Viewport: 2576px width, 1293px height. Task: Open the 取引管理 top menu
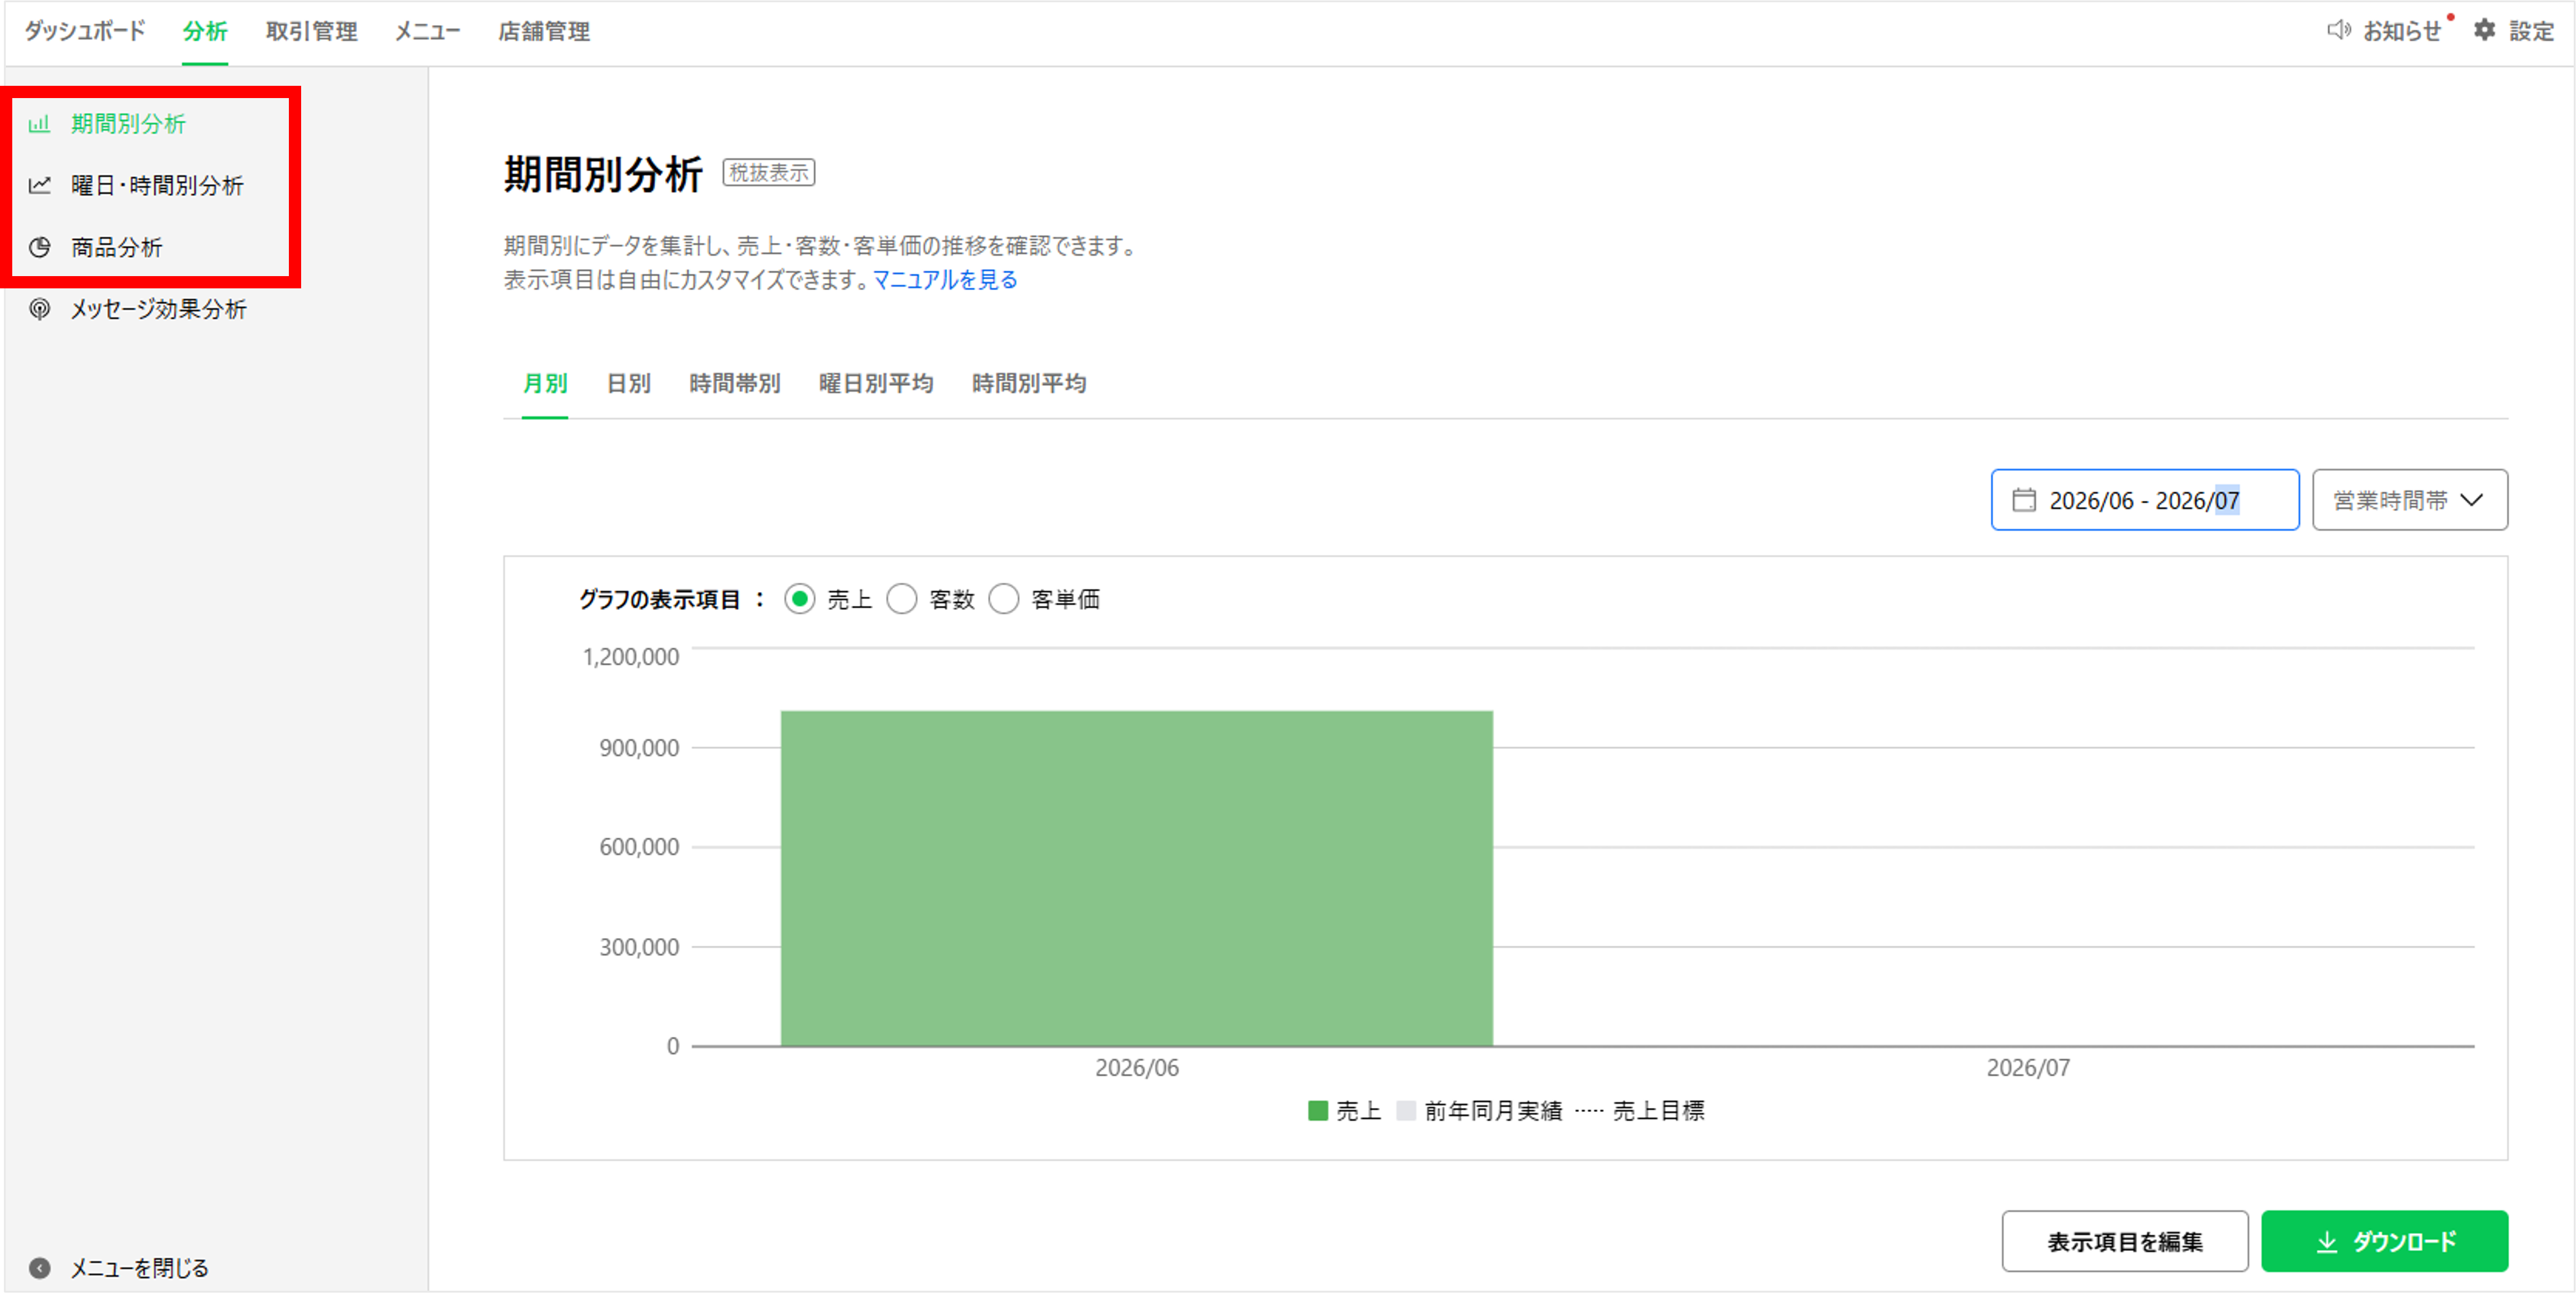coord(311,31)
